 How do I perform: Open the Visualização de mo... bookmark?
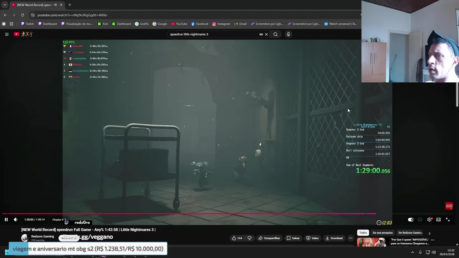pyautogui.click(x=77, y=24)
